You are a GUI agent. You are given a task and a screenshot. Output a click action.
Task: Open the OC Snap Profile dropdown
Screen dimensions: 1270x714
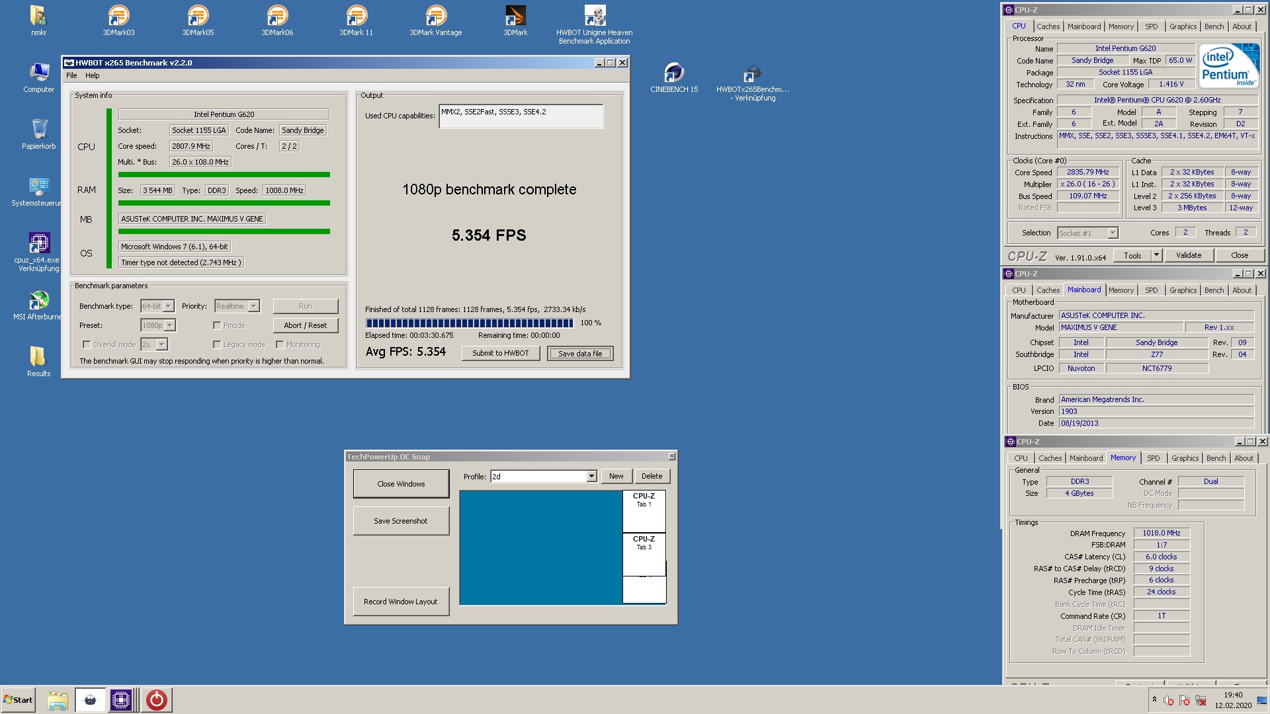click(x=544, y=477)
